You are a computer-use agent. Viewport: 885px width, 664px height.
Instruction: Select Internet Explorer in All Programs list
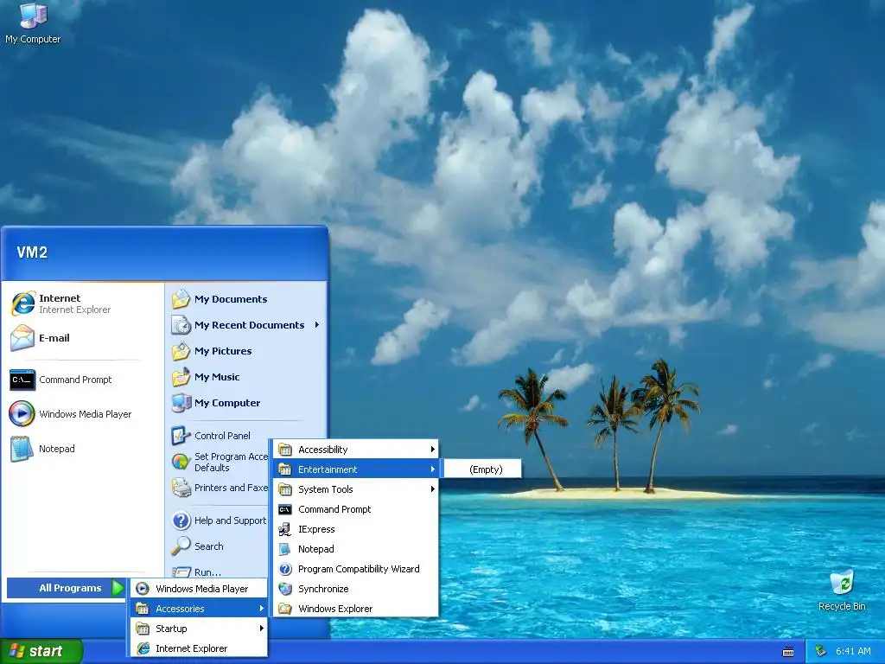tap(199, 648)
